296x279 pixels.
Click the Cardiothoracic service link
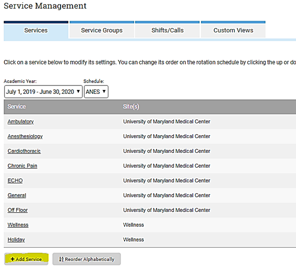(24, 151)
